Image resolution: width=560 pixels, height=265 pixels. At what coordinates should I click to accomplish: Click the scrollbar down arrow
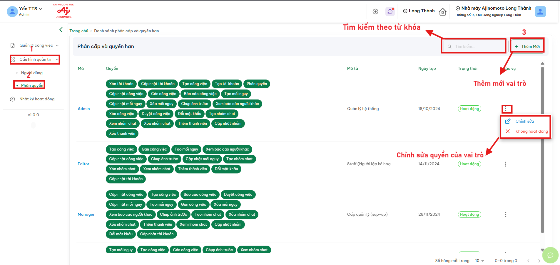[x=542, y=250]
